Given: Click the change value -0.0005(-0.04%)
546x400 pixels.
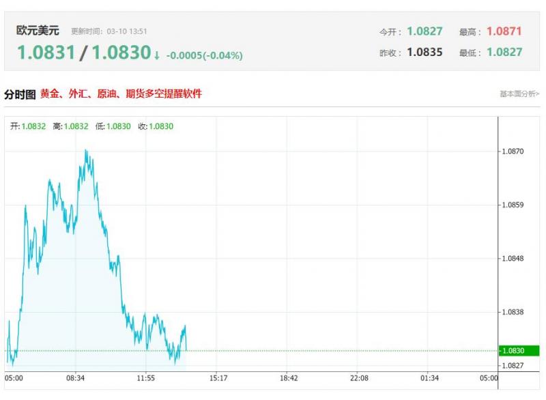Looking at the screenshot, I should 204,55.
